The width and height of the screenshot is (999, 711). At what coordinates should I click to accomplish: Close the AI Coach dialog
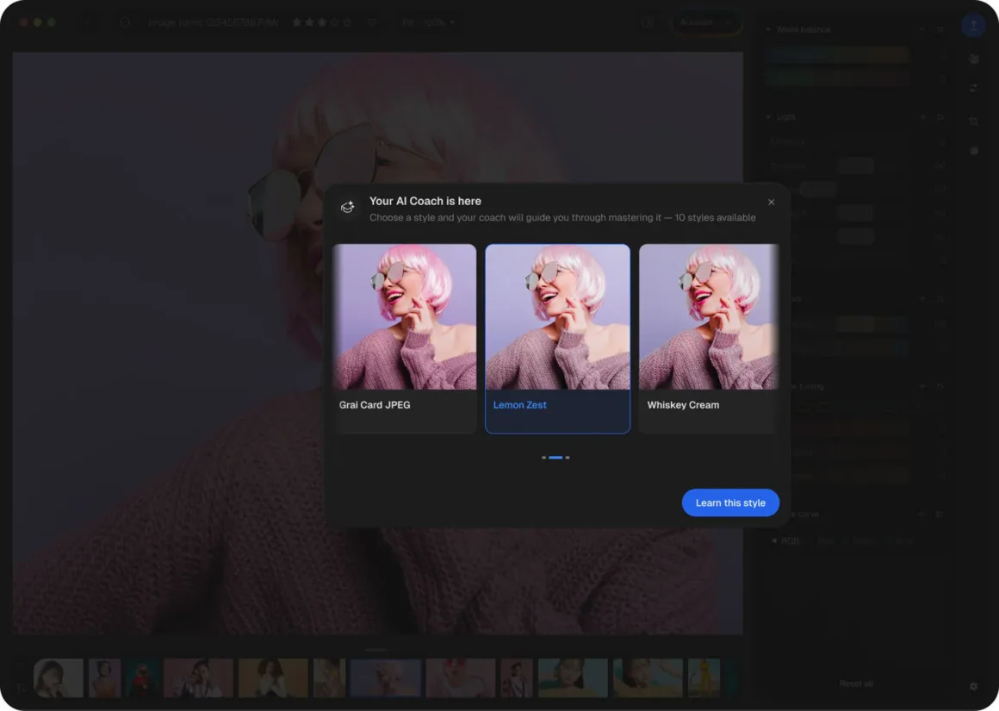coord(771,203)
